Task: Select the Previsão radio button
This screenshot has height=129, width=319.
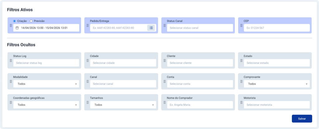Action: coord(31,21)
